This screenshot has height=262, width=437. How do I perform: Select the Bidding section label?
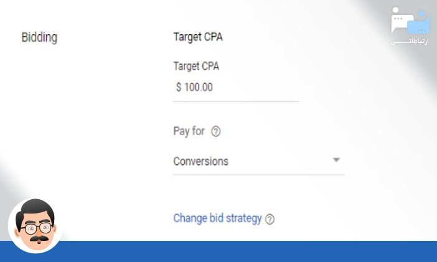[x=39, y=37]
